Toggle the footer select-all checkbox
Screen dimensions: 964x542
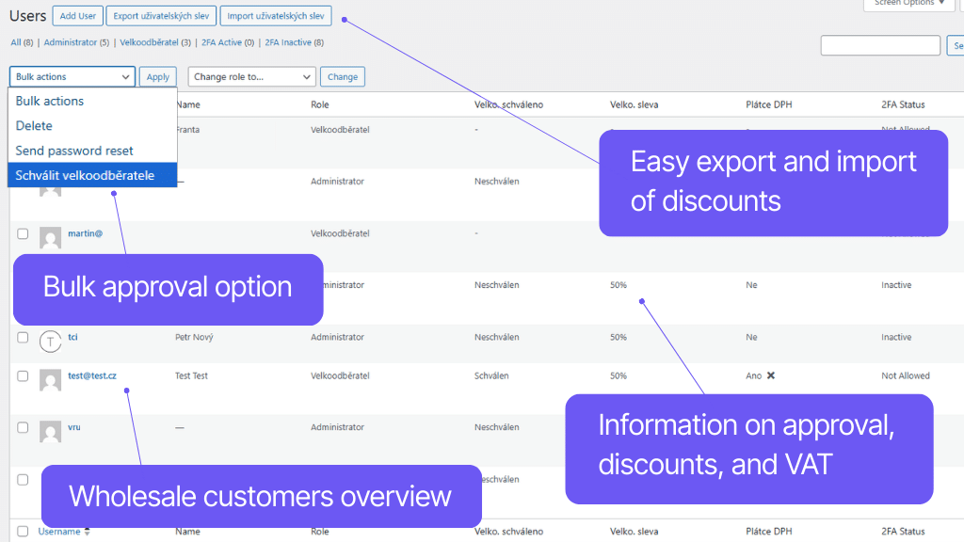pos(23,531)
